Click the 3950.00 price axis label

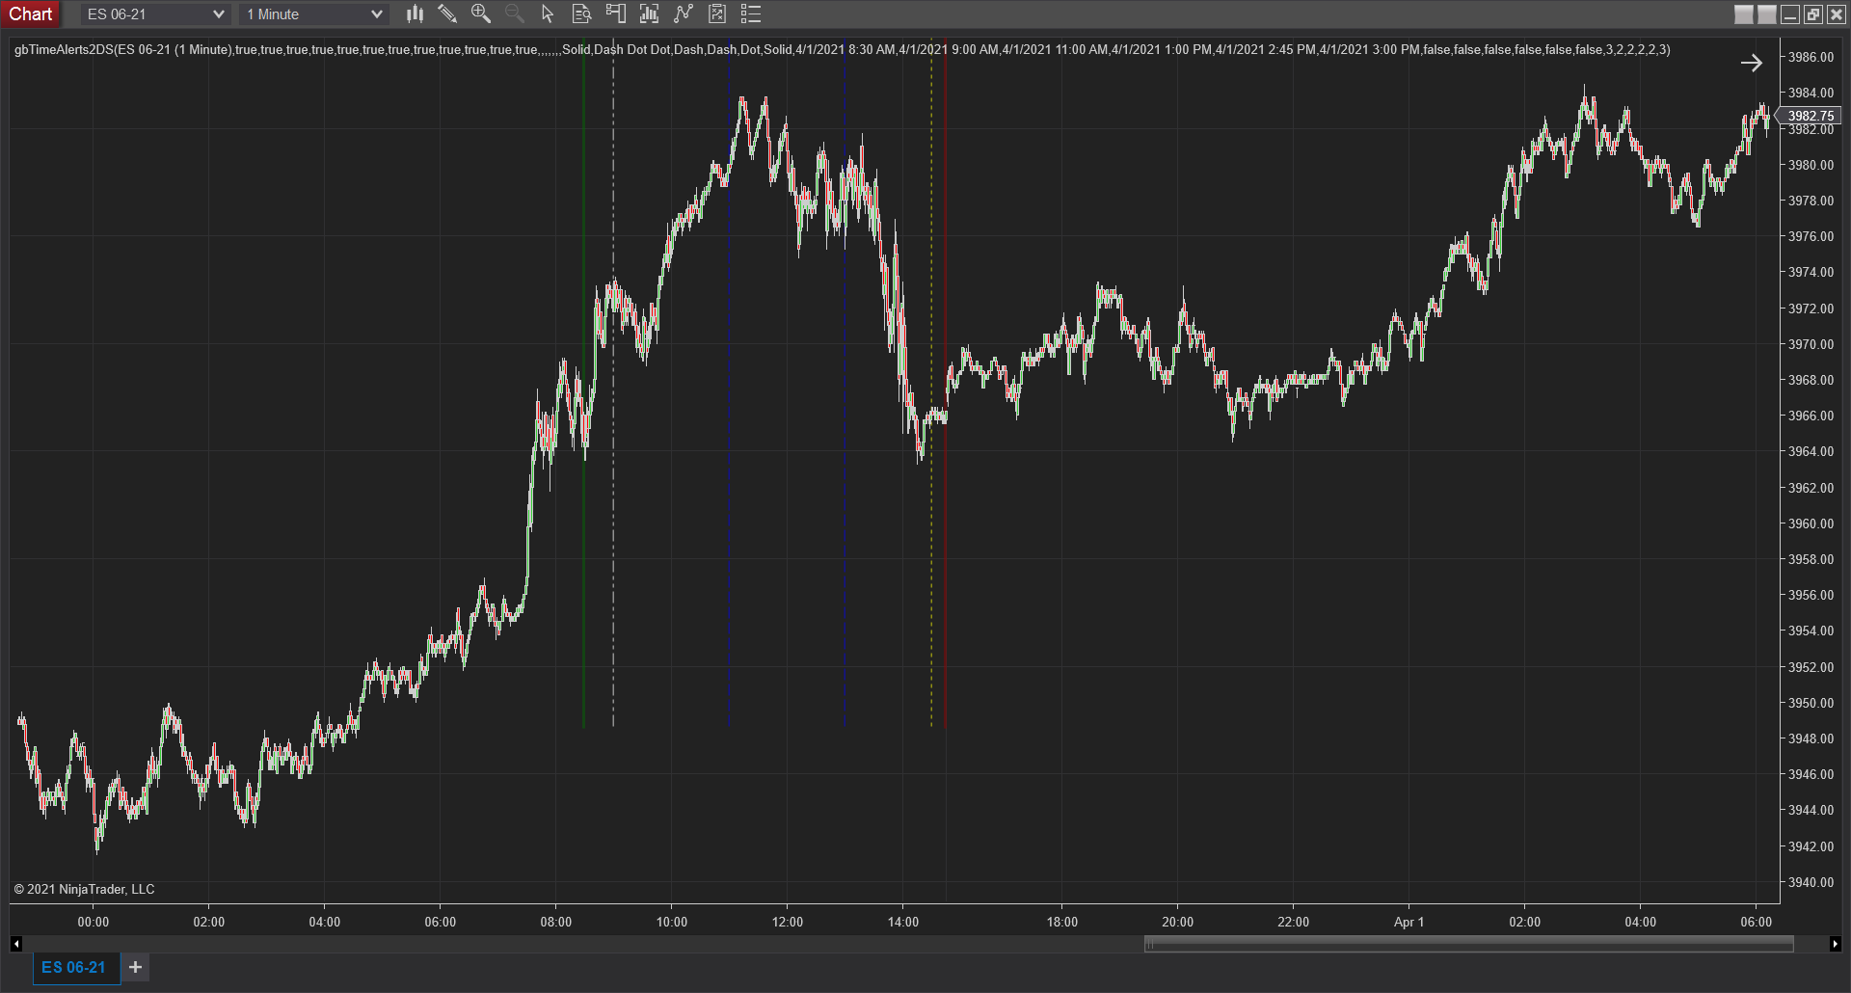(x=1811, y=703)
